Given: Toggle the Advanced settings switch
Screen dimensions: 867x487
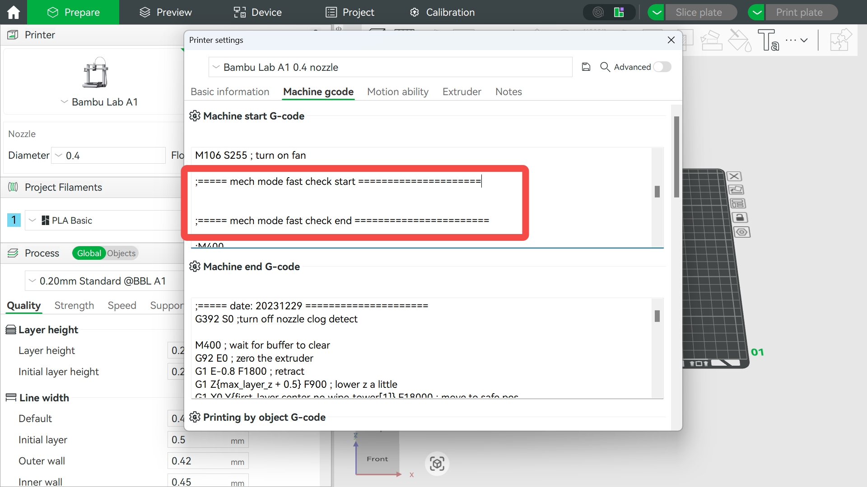Looking at the screenshot, I should (x=662, y=67).
